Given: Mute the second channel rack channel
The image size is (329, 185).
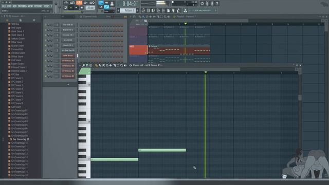Looking at the screenshot, I should tap(46, 30).
